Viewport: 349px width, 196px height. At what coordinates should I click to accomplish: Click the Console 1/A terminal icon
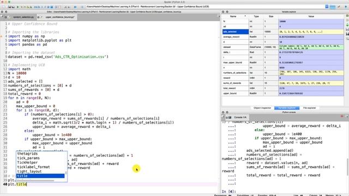230,118
